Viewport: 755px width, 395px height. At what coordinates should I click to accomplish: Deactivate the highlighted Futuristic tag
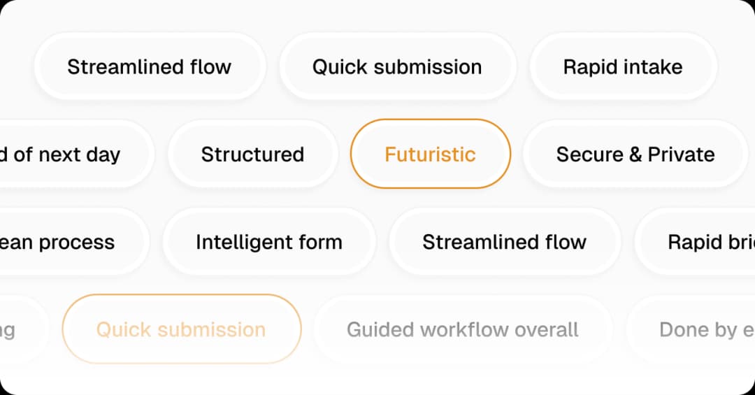(430, 155)
